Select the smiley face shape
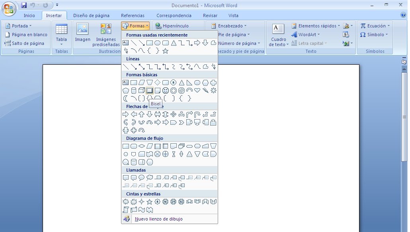Screen dimensions: 410x232 166,90
